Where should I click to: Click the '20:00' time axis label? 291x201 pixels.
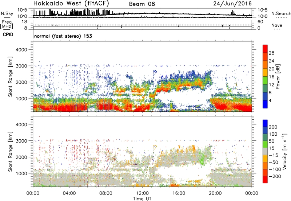click(215, 193)
